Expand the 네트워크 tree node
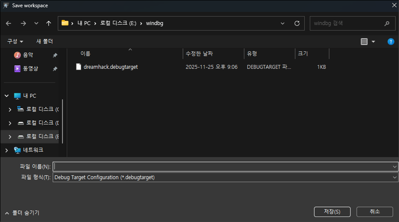The height and width of the screenshot is (222, 399). 6,150
